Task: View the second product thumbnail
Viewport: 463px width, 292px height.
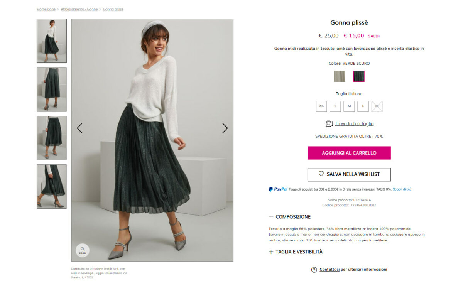Action: [52, 89]
